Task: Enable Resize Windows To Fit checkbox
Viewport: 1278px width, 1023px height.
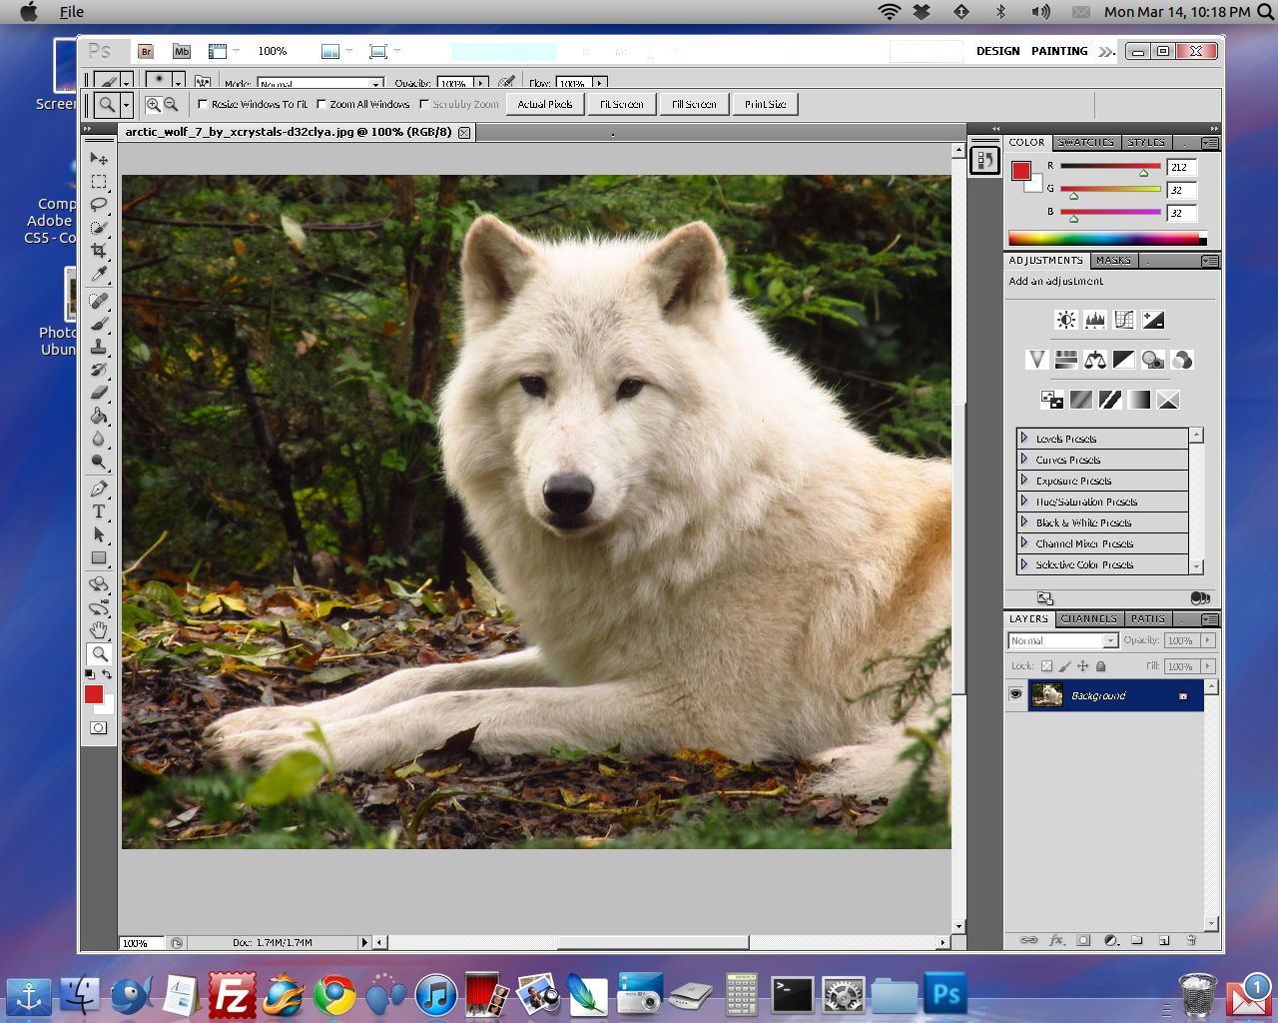Action: click(203, 104)
